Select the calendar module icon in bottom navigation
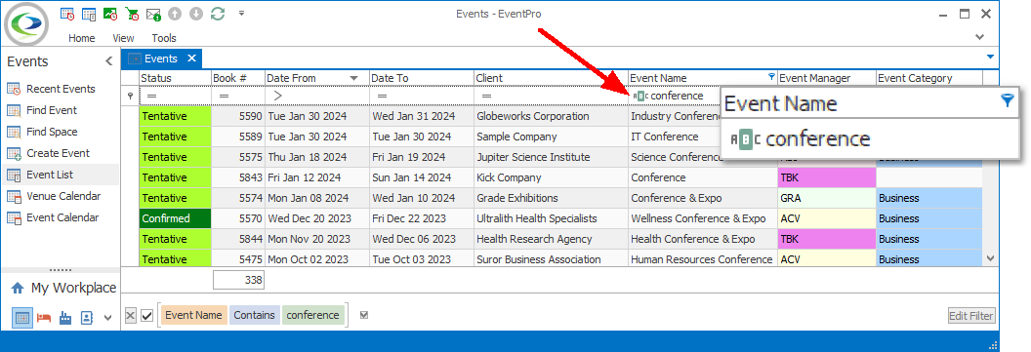The image size is (1031, 352). click(22, 318)
